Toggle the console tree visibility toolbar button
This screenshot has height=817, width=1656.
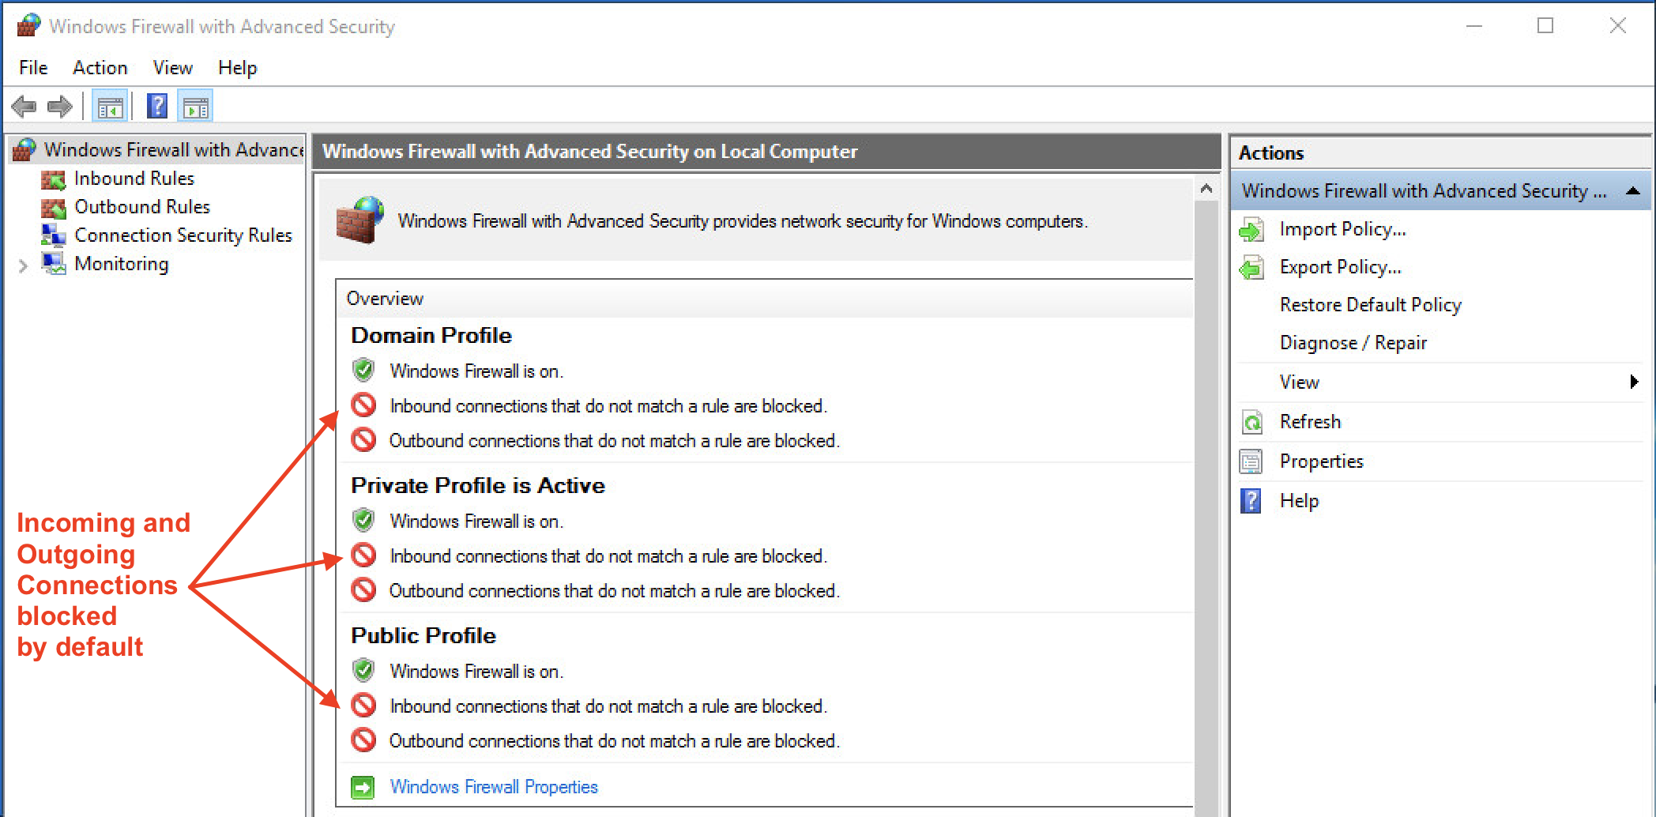point(111,105)
